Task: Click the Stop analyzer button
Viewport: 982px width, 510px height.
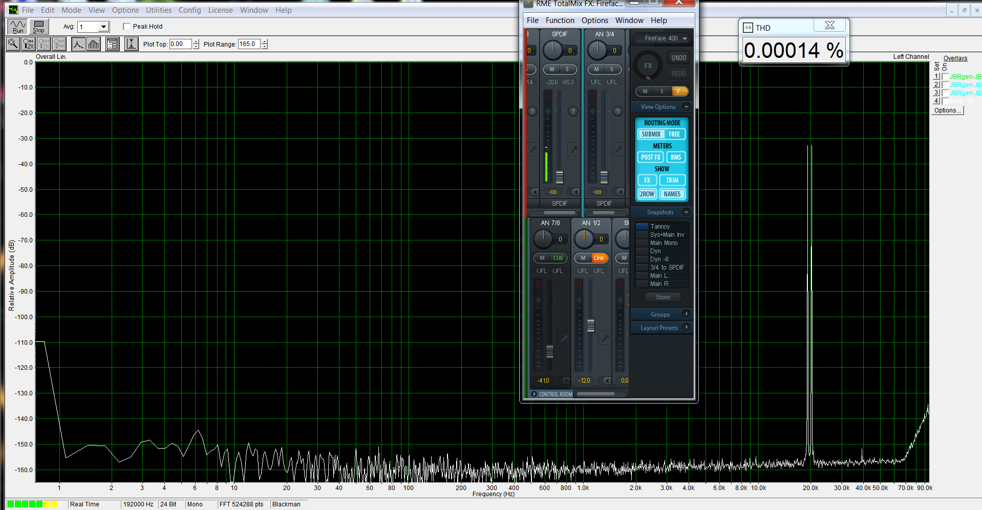Action: pos(39,27)
